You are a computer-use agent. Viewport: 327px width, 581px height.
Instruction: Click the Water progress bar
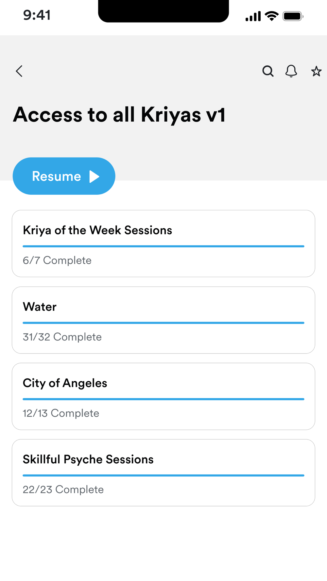click(163, 323)
